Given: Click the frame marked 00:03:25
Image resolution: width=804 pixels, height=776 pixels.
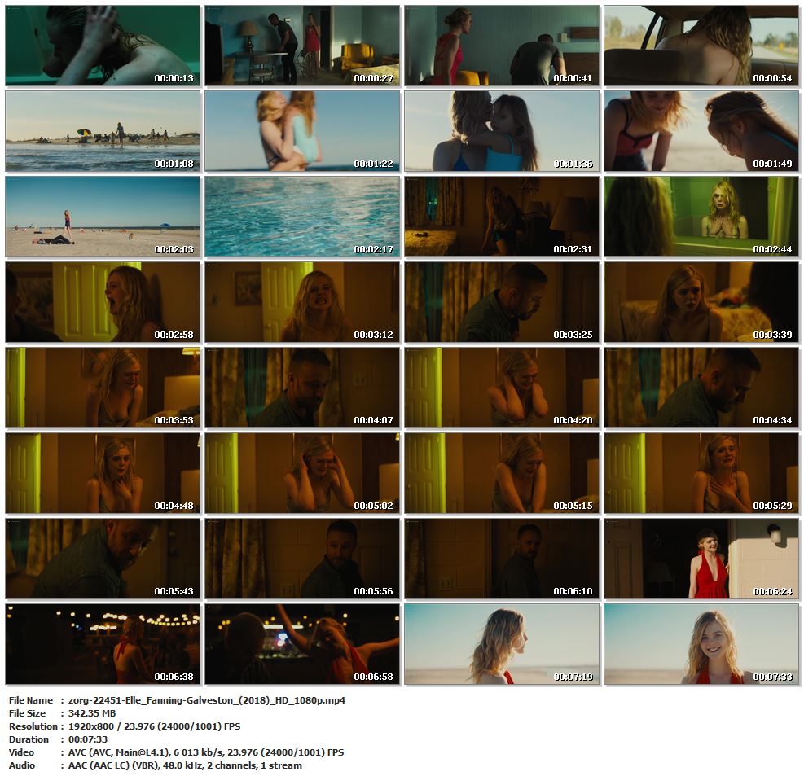Looking at the screenshot, I should pyautogui.click(x=502, y=302).
